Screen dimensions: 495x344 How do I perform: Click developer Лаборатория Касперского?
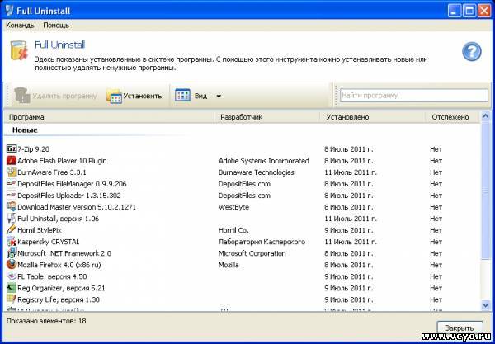tap(262, 242)
